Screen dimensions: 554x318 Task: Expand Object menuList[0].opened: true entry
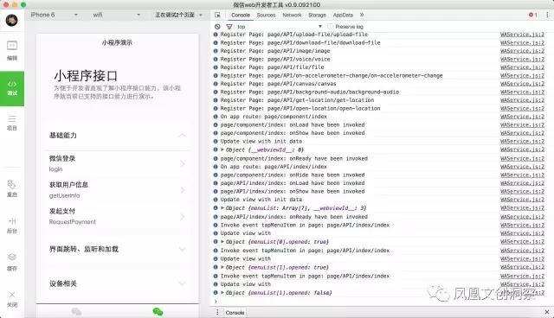pos(222,241)
